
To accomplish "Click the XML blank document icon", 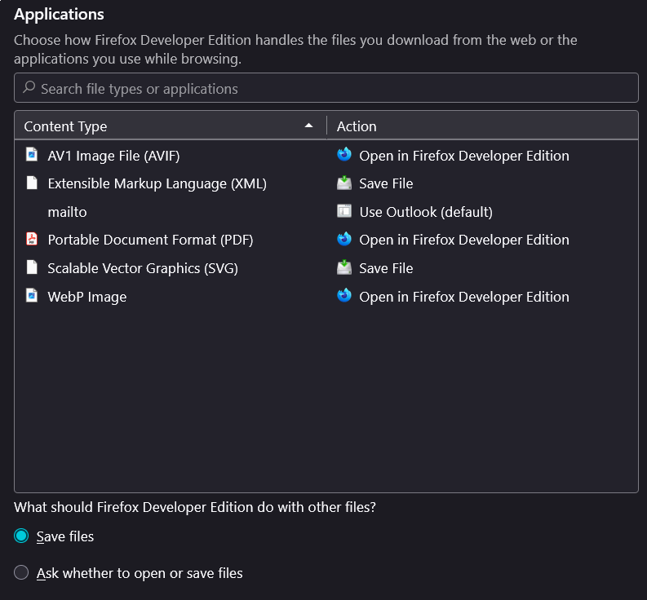I will (x=32, y=183).
